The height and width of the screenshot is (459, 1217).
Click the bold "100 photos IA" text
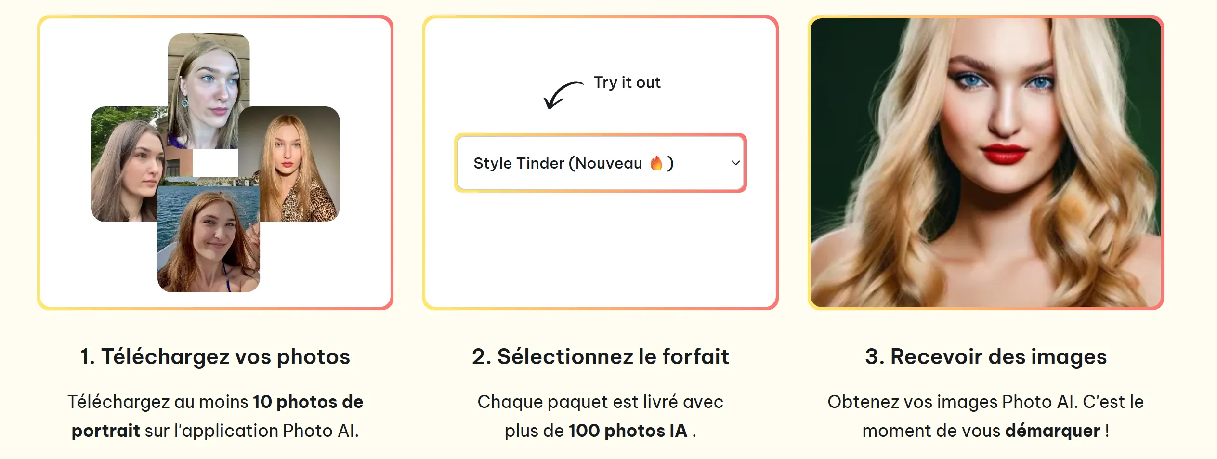point(628,431)
